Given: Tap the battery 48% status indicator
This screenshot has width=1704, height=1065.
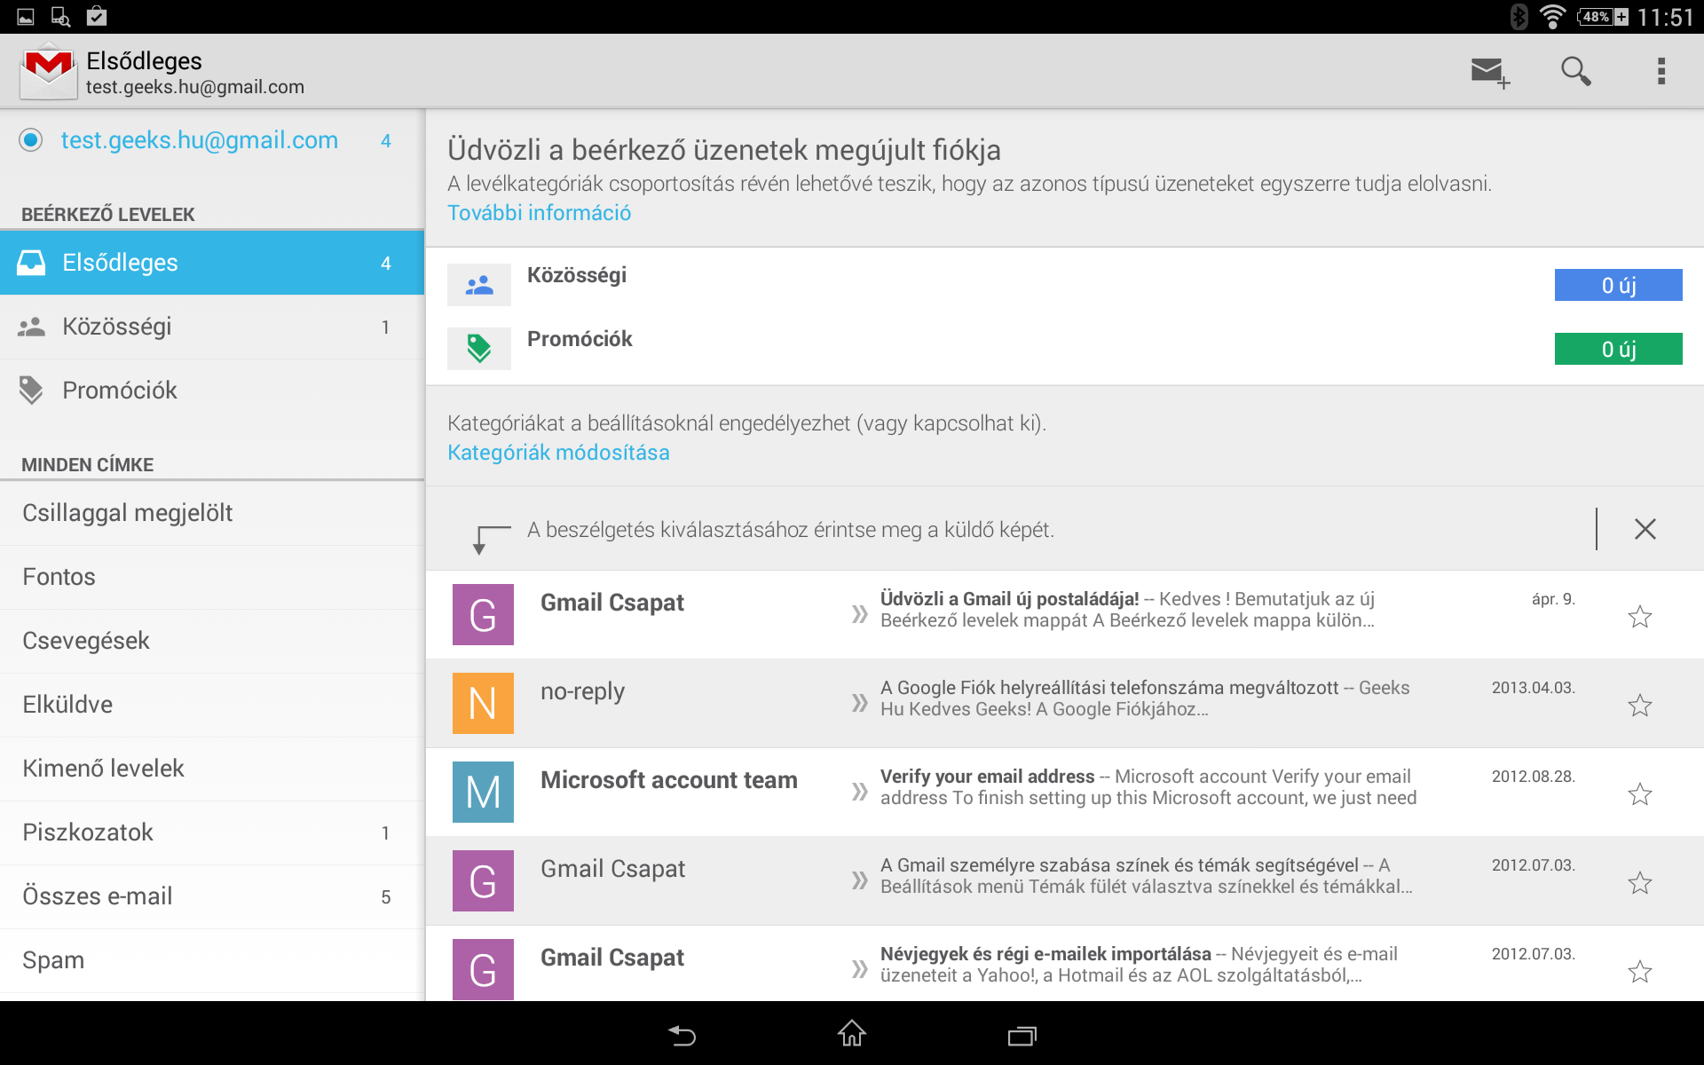Looking at the screenshot, I should pos(1603,17).
